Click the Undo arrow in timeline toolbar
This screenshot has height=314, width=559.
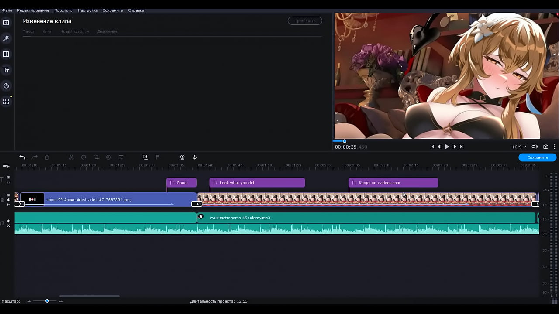pyautogui.click(x=22, y=157)
